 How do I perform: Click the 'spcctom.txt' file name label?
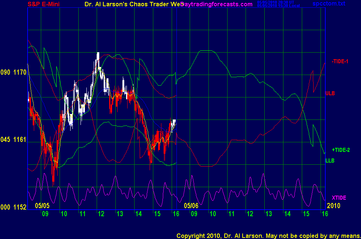[x=329, y=3]
